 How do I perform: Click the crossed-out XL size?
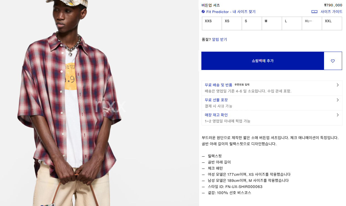click(x=312, y=23)
